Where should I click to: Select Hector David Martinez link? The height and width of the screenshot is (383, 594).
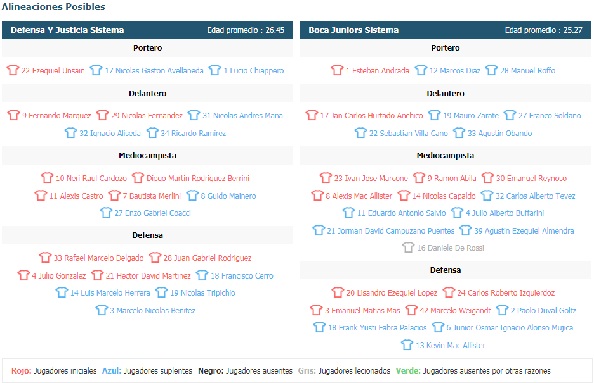click(x=148, y=276)
